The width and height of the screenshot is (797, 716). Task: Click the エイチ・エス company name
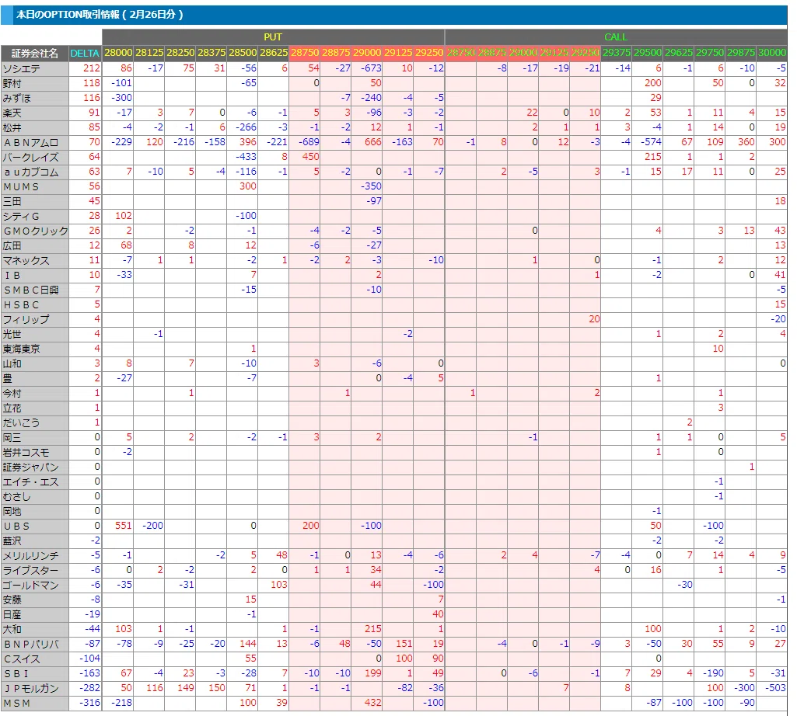tap(31, 482)
